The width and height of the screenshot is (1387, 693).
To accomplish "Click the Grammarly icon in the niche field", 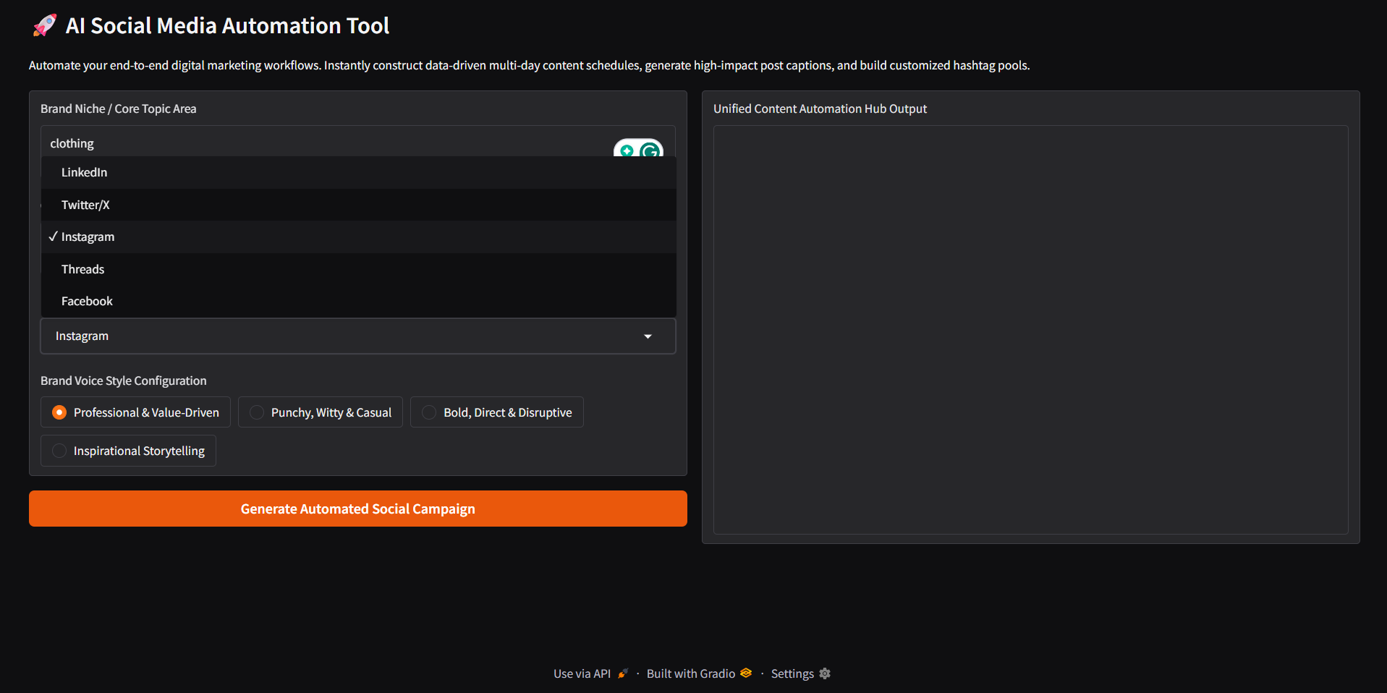I will (650, 150).
